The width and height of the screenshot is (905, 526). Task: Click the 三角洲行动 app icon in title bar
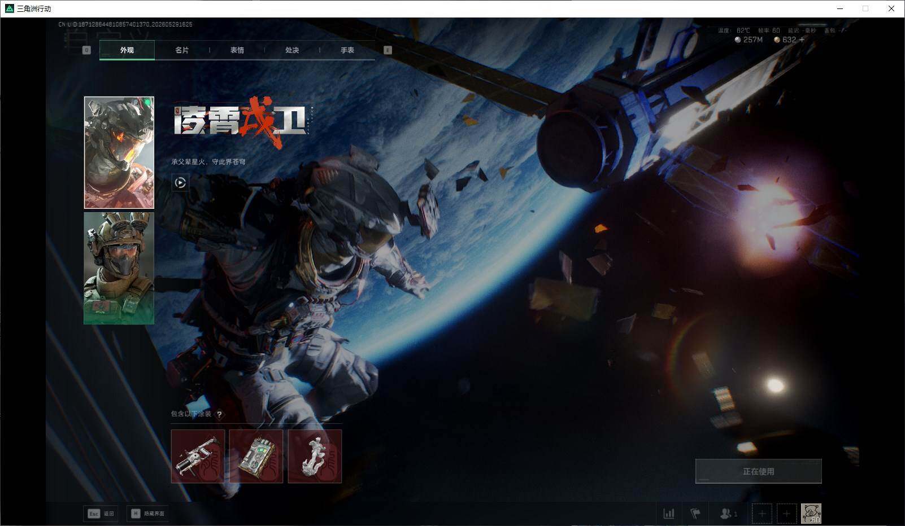click(x=9, y=8)
